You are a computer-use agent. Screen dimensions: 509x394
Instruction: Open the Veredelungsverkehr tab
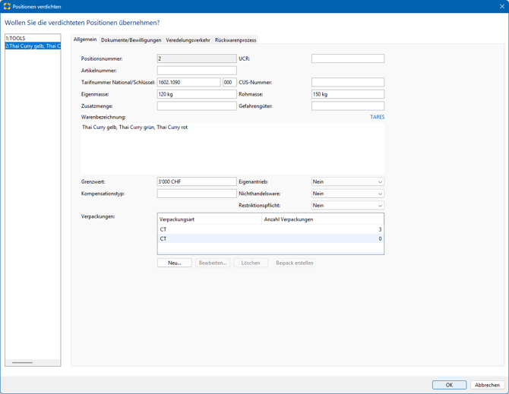tap(188, 40)
